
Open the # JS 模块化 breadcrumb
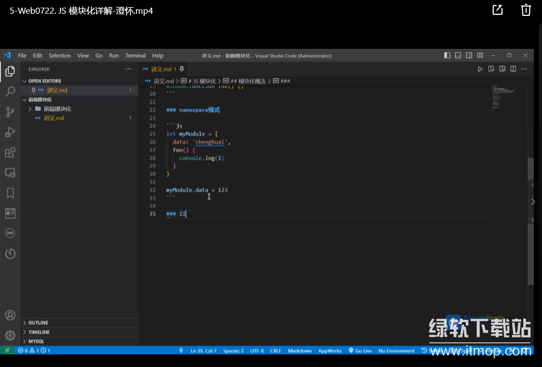pos(199,81)
